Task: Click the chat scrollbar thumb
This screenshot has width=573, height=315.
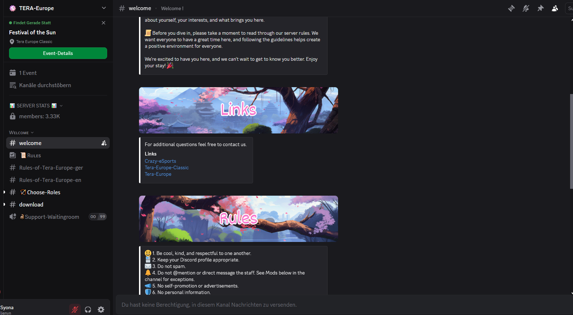Action: [x=571, y=141]
